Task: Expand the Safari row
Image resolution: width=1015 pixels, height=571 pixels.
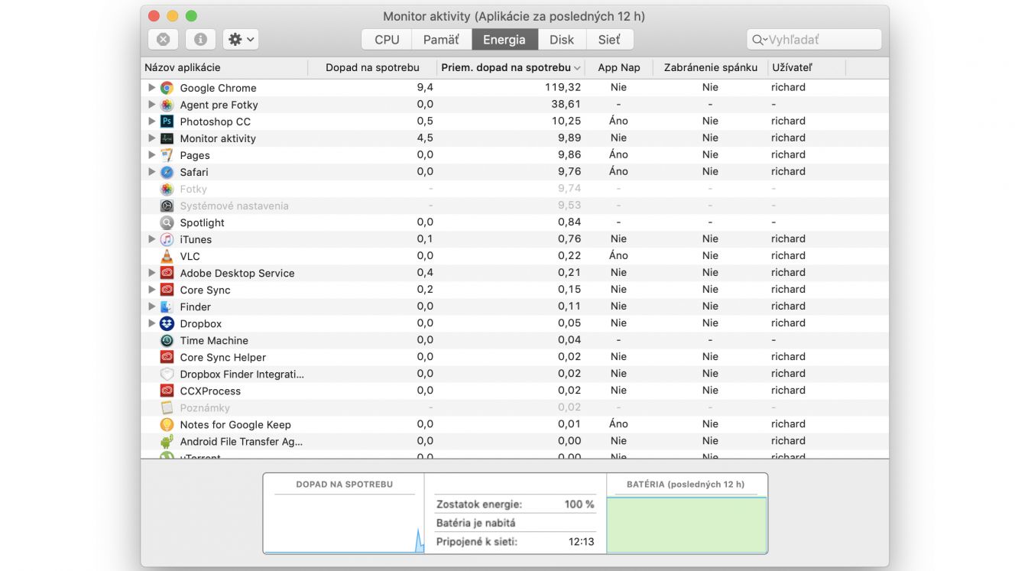Action: (x=151, y=172)
